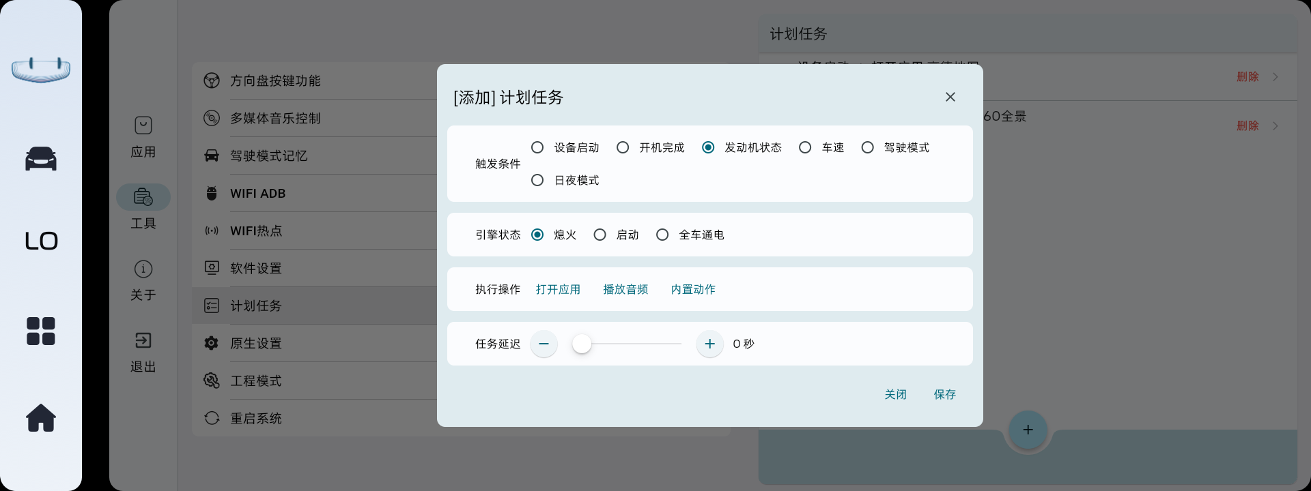Select the 工具 tools icon
Screen dimensions: 1311x491
pyautogui.click(x=143, y=197)
